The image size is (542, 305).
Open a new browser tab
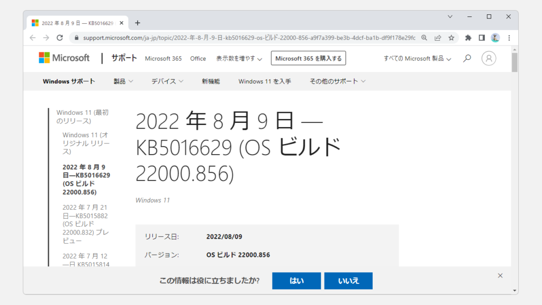(138, 23)
